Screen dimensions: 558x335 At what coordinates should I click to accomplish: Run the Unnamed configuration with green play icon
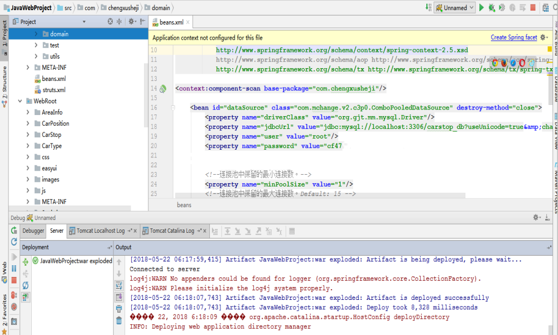[482, 7]
